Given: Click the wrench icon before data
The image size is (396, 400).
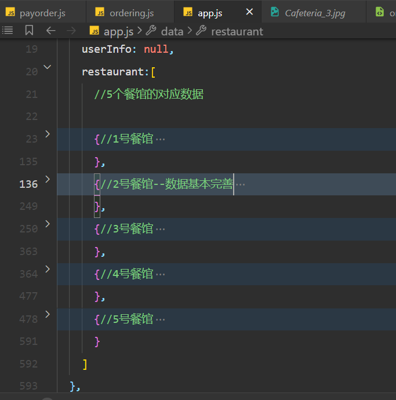Looking at the screenshot, I should click(x=151, y=31).
